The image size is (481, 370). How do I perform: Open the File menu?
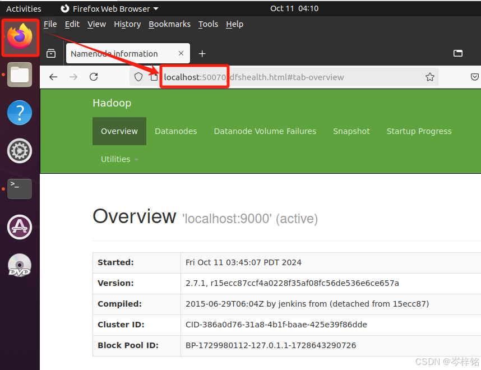50,24
